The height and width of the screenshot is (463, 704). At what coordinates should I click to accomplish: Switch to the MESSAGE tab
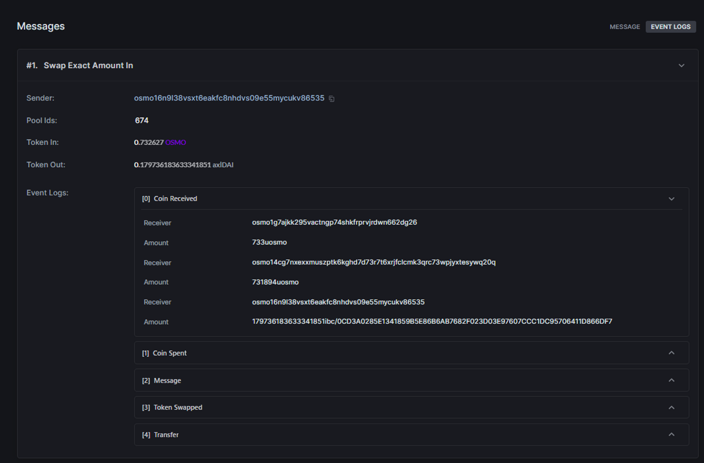(625, 27)
